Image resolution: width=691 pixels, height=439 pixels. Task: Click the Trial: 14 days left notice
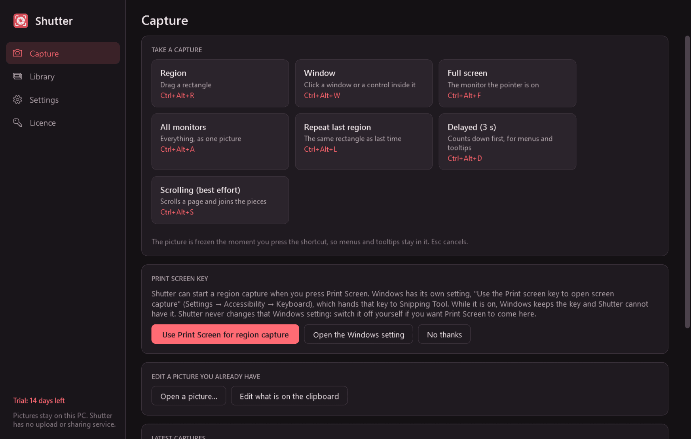coord(39,400)
